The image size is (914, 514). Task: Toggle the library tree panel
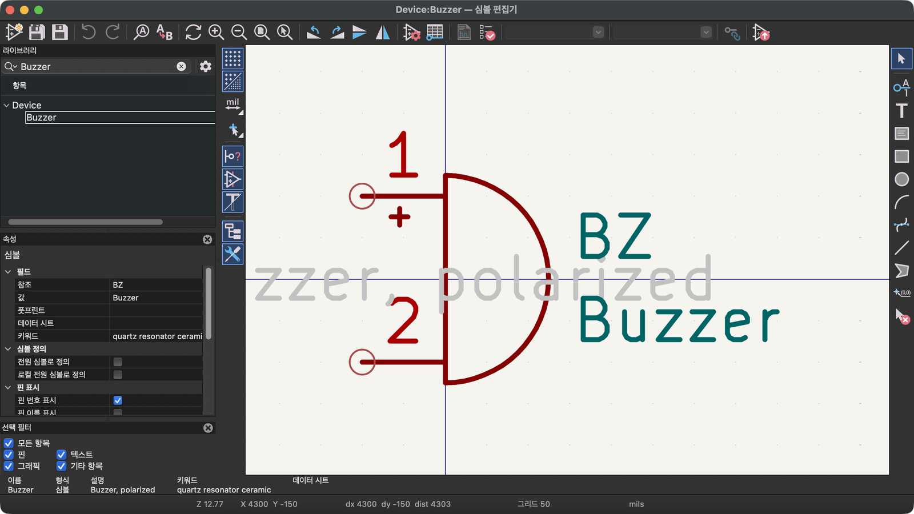tap(232, 231)
